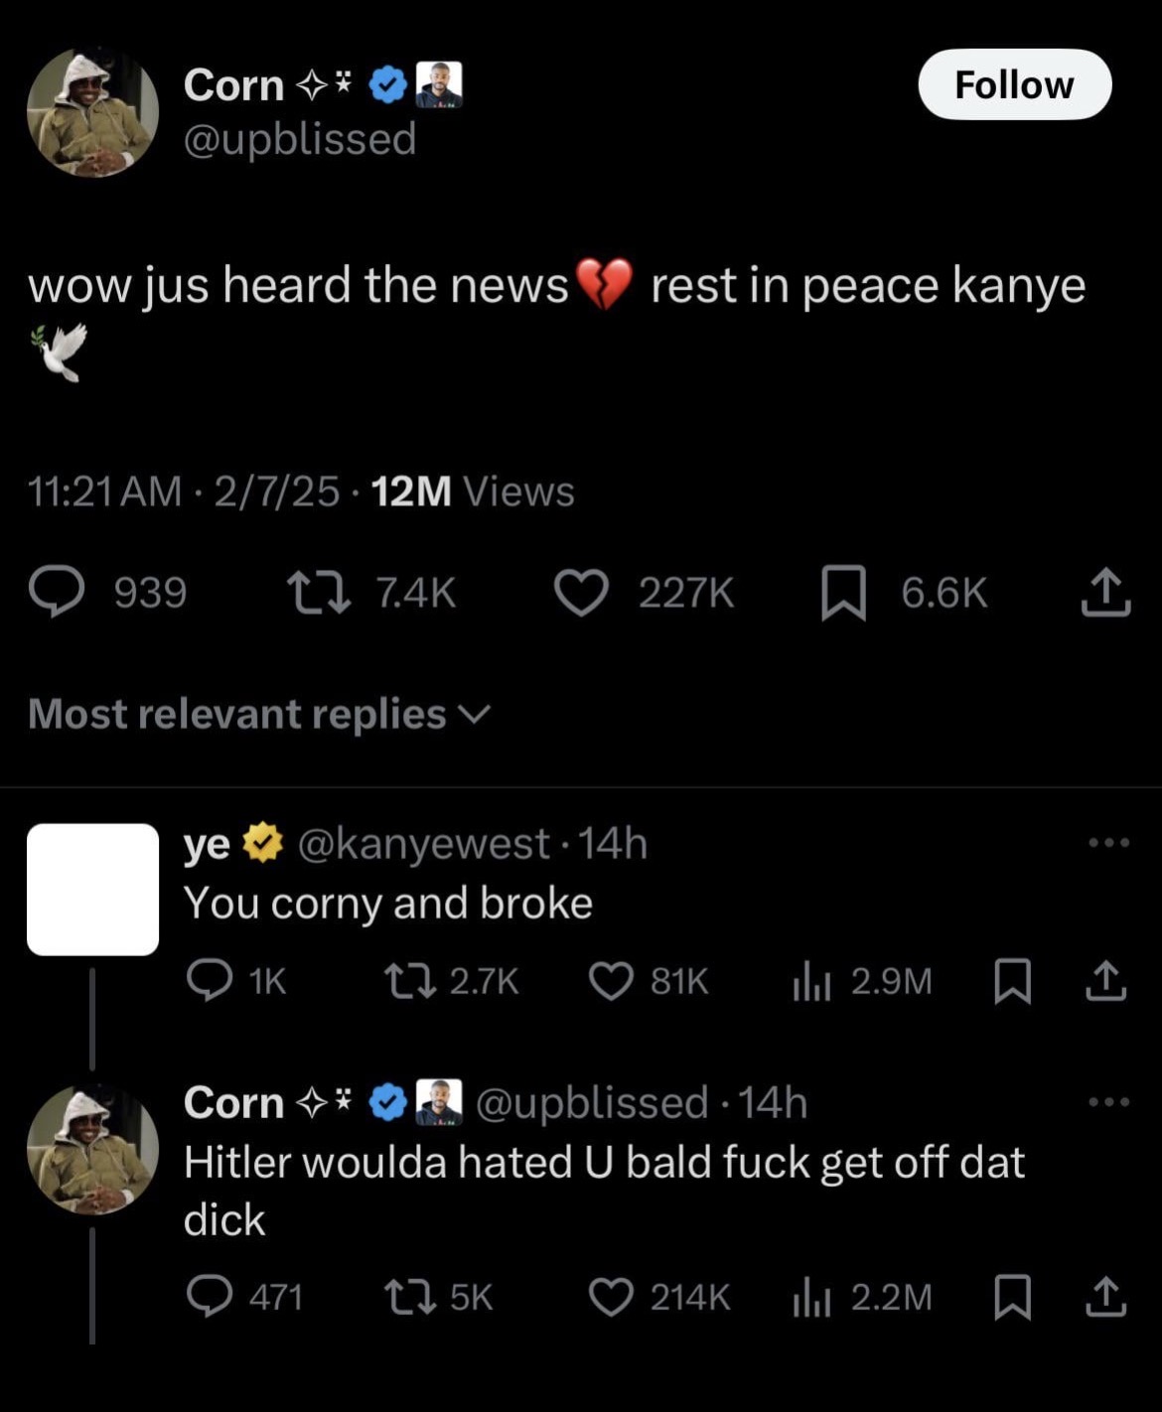Like the main post with 227K likes

[x=581, y=592]
